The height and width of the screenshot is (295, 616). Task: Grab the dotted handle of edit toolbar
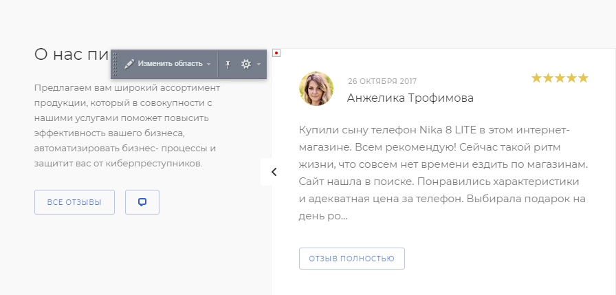[x=115, y=64]
